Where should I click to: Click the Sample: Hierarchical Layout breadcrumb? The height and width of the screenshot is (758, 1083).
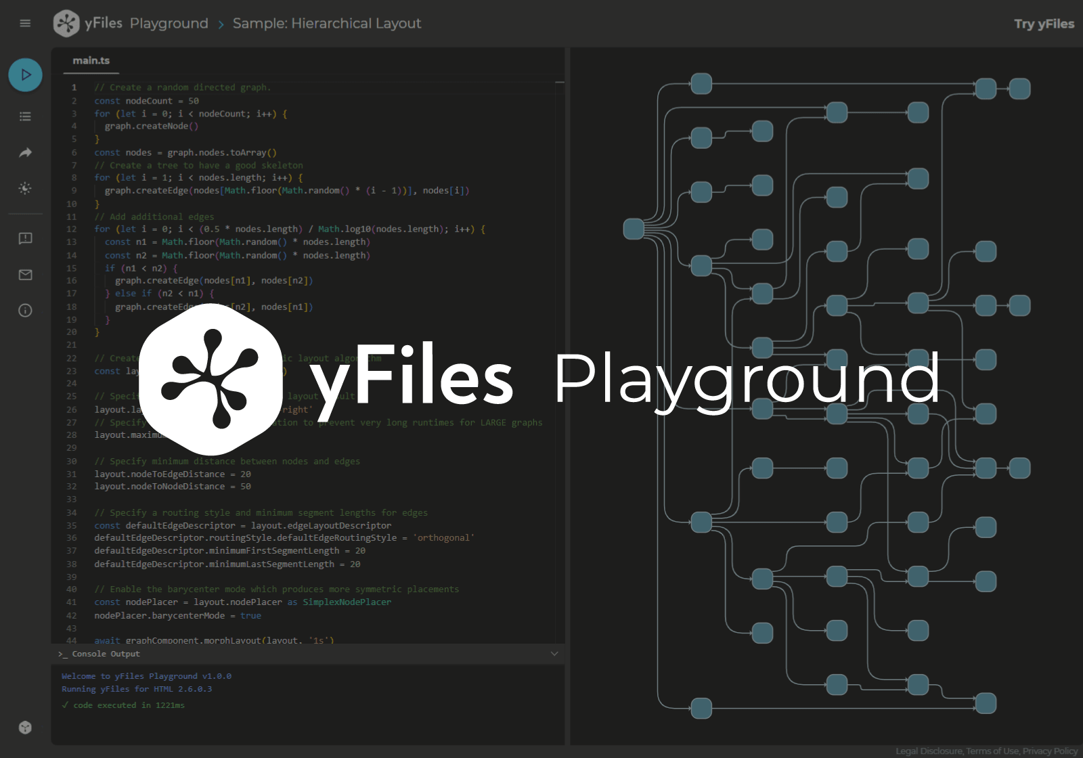click(327, 23)
